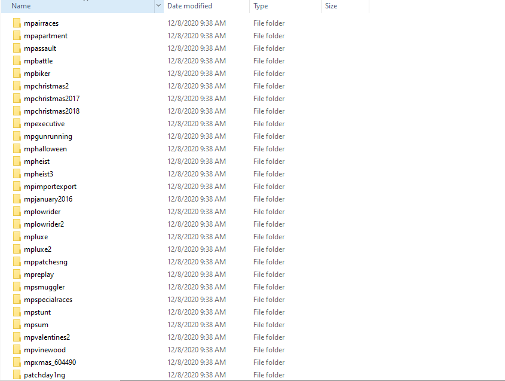Click the date modified of mpairraces
The image size is (505, 381).
(x=197, y=23)
